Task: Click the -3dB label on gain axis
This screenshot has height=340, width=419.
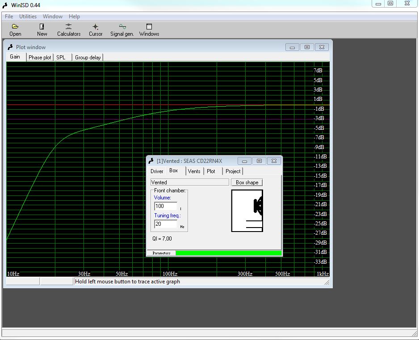Action: point(319,118)
